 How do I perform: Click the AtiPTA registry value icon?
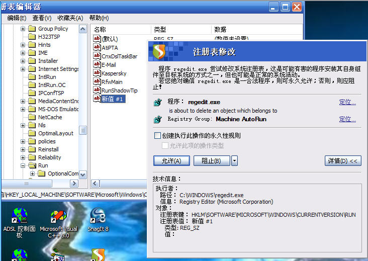97,47
